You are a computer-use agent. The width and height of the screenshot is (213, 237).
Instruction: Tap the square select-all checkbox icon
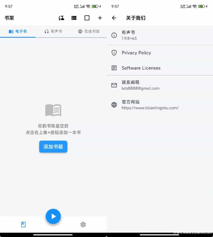click(87, 18)
